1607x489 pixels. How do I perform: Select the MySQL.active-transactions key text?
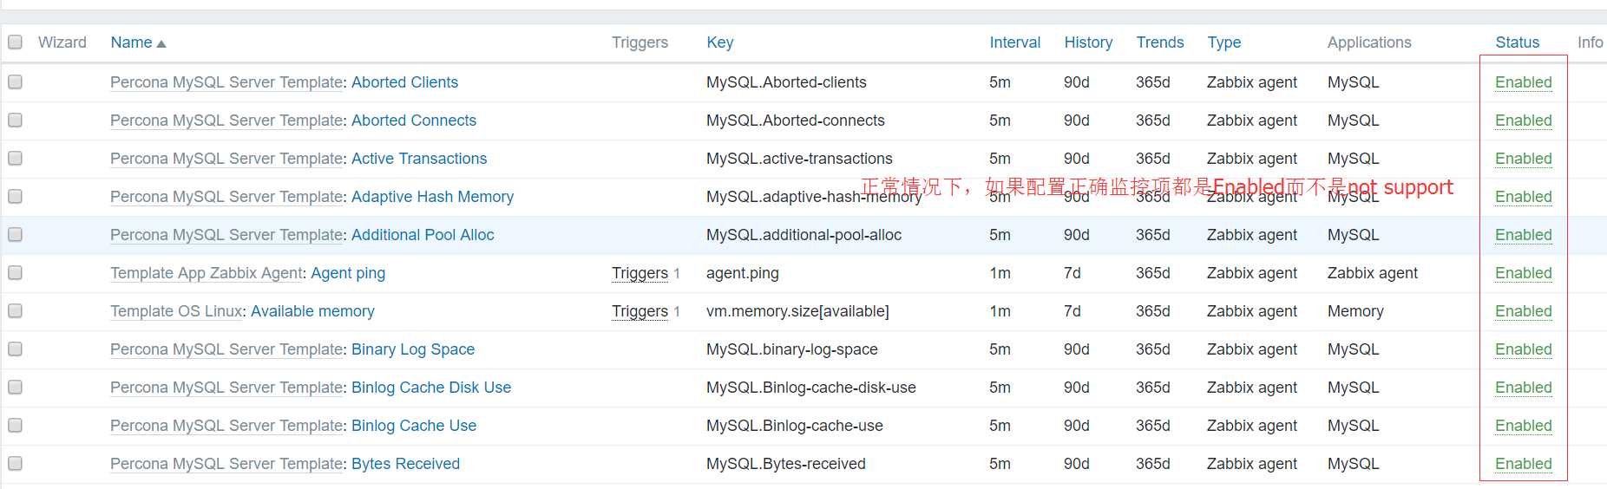tap(799, 159)
